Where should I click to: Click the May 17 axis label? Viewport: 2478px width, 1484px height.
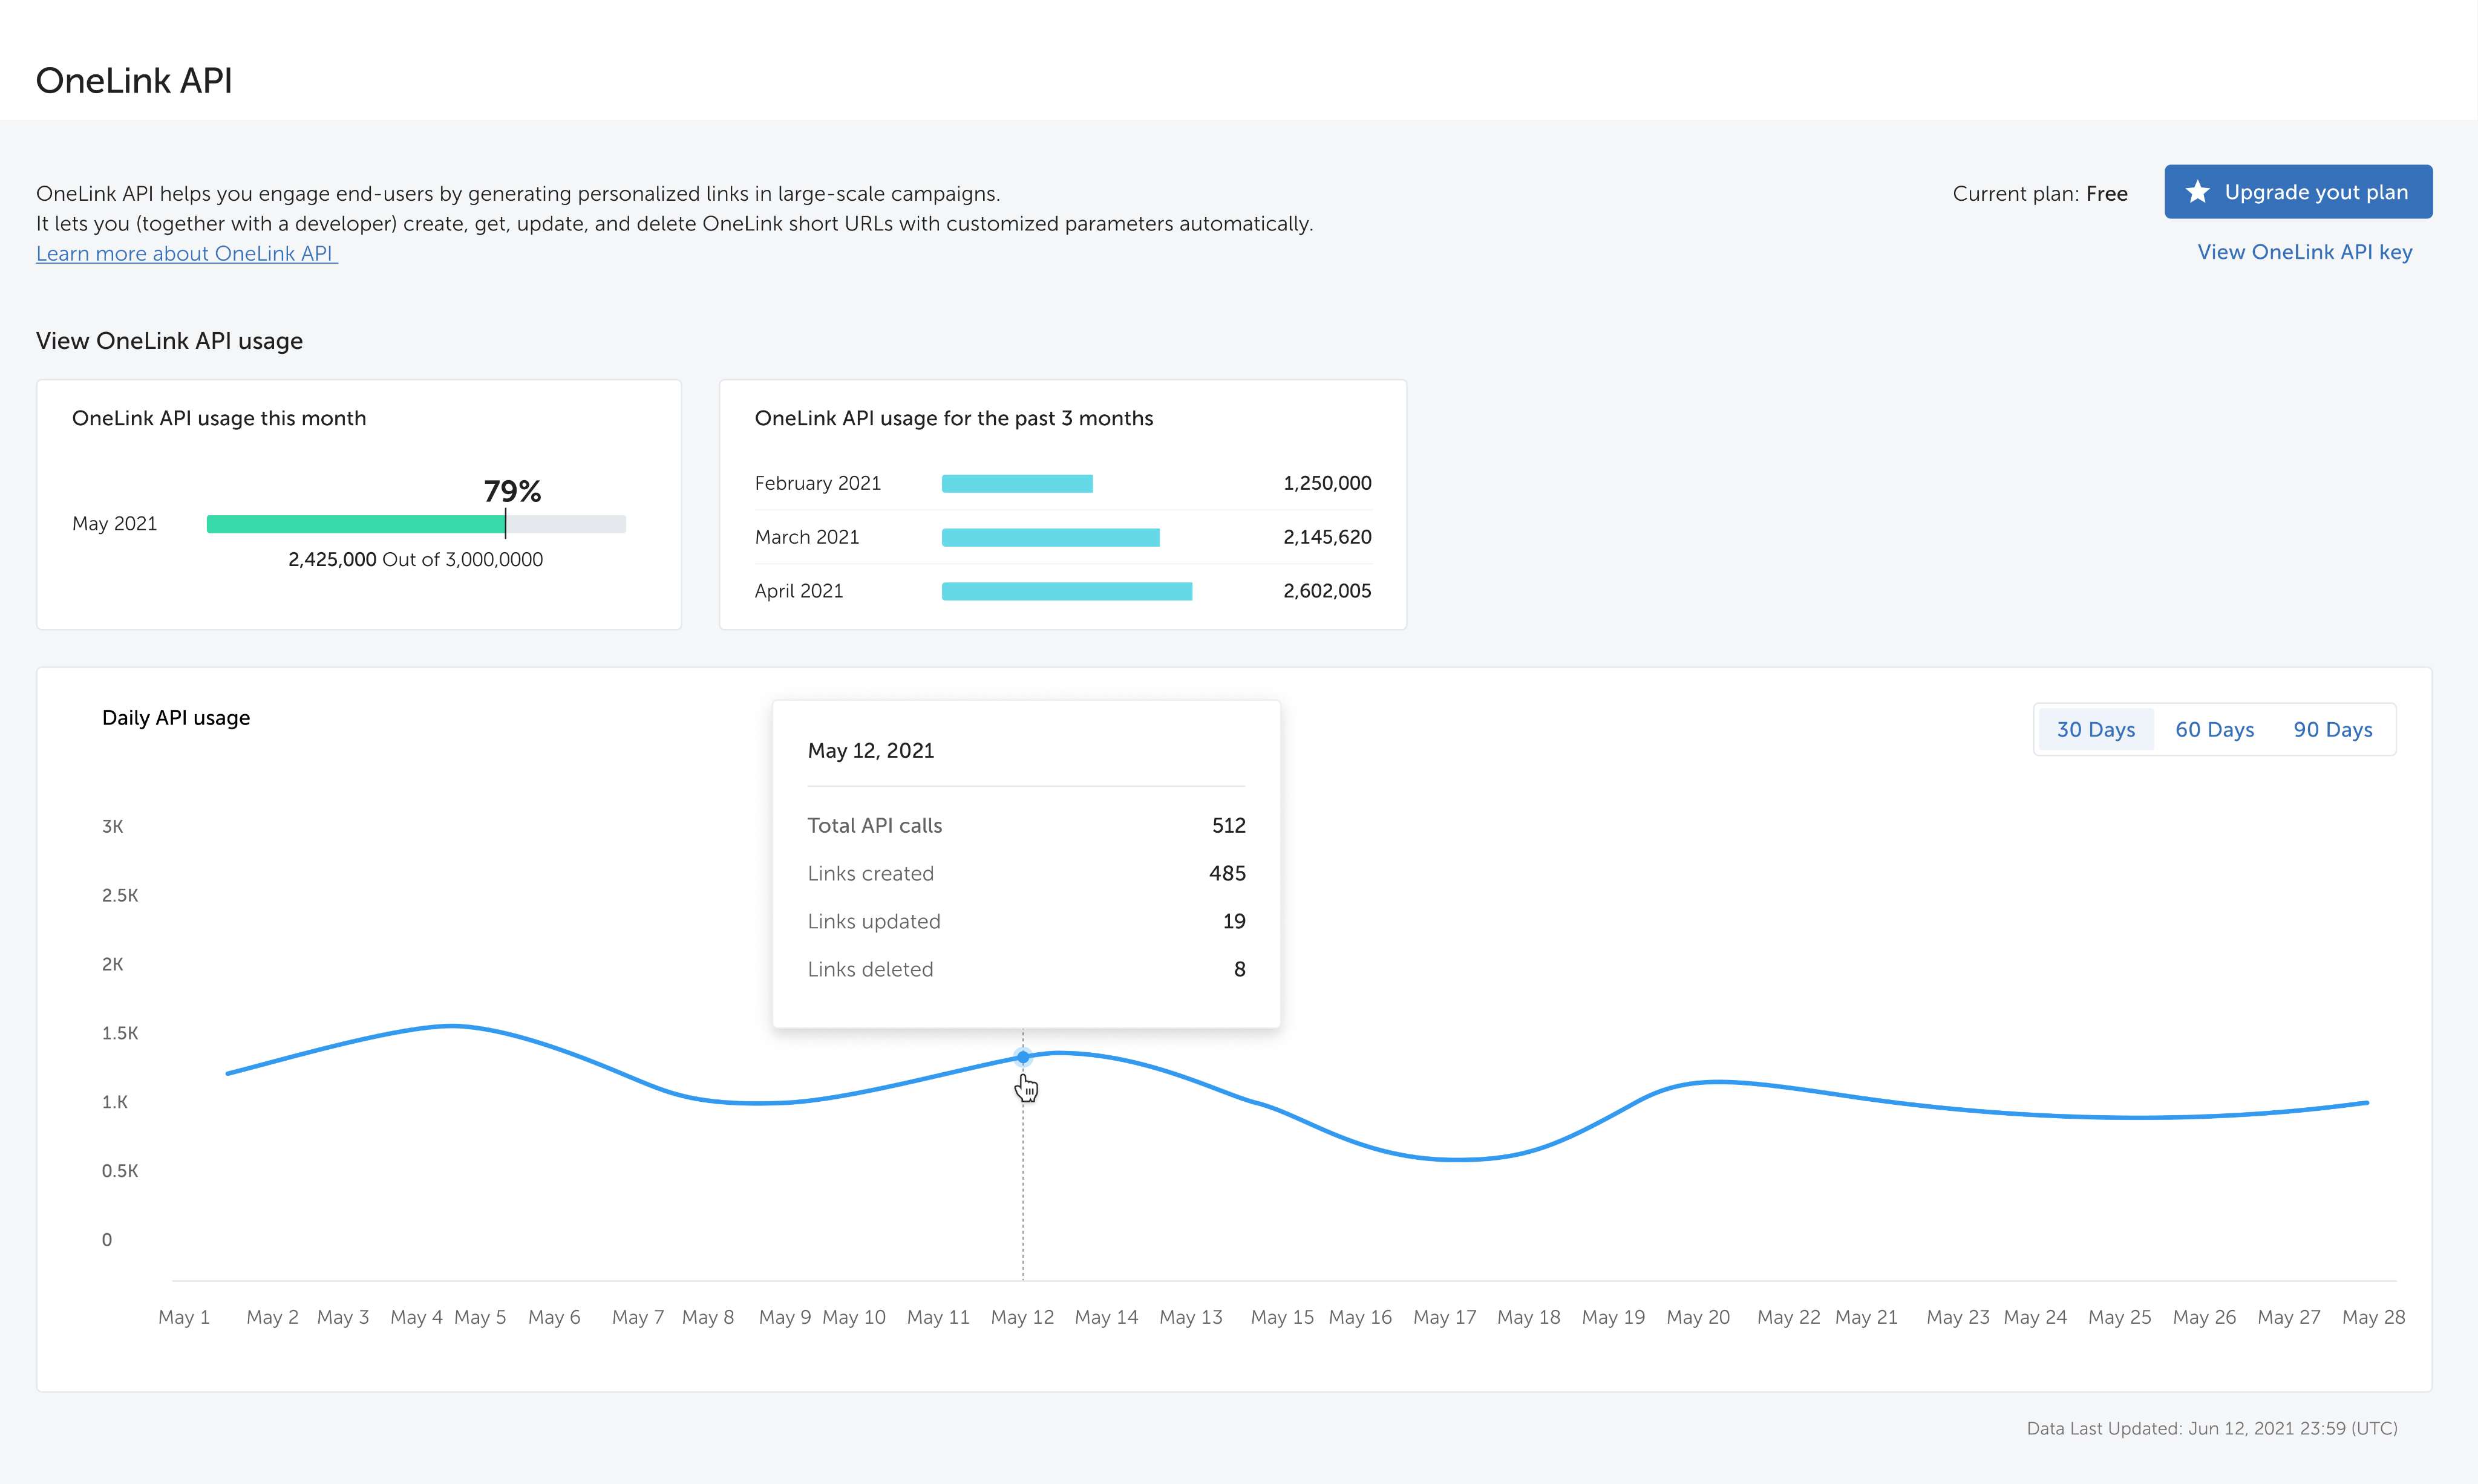[1443, 1317]
